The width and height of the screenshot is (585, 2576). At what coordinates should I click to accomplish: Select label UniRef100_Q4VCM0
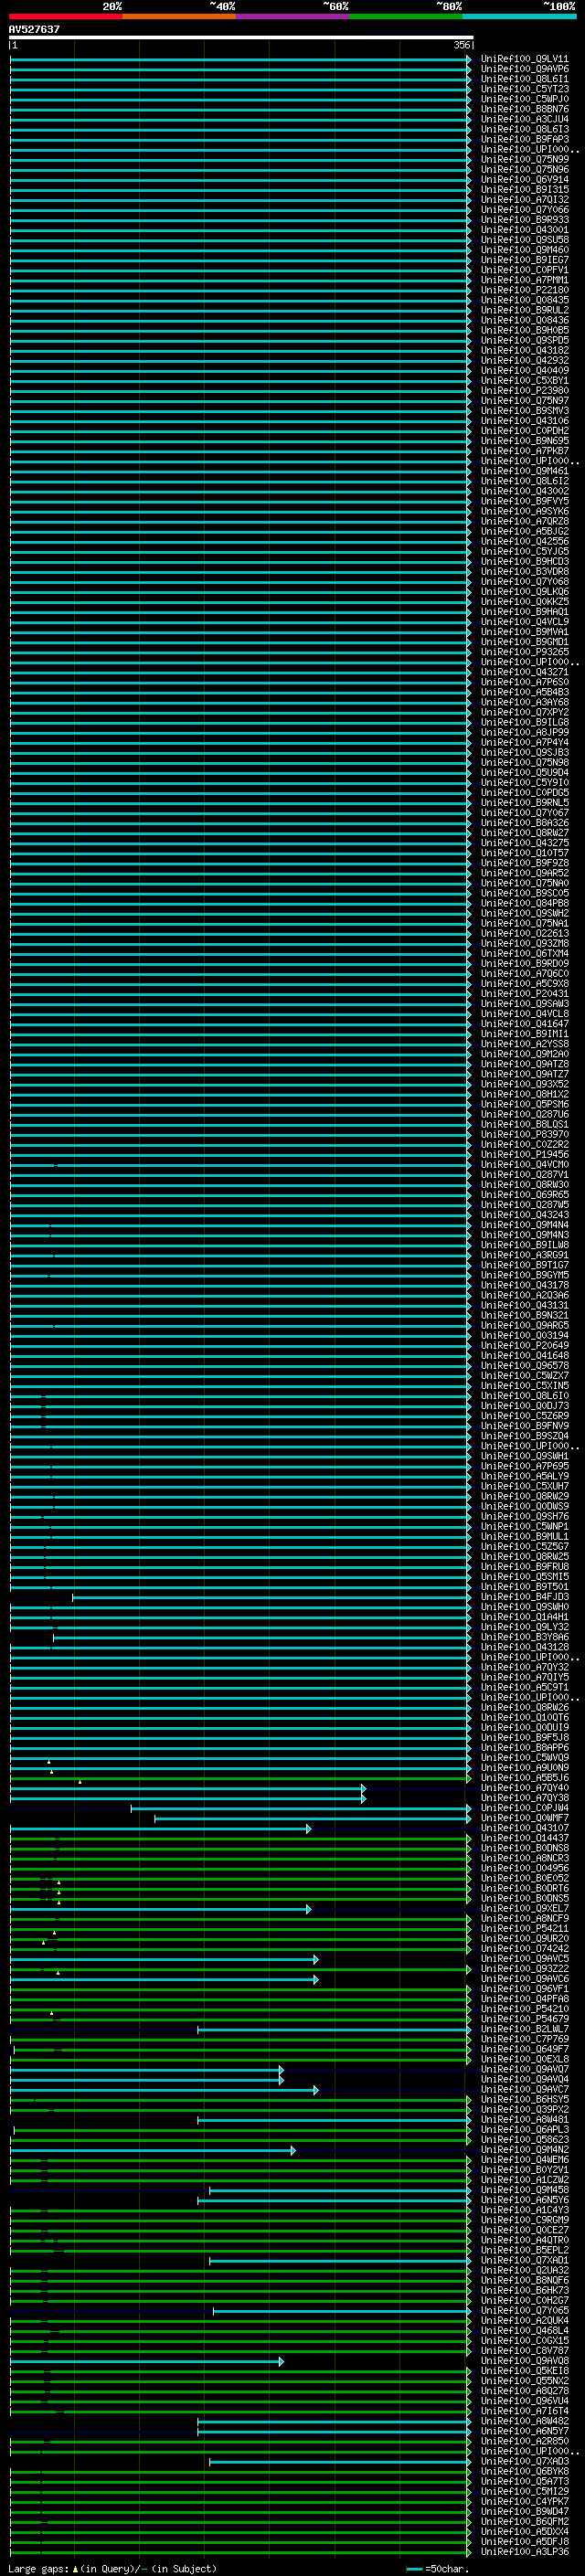(x=525, y=1165)
